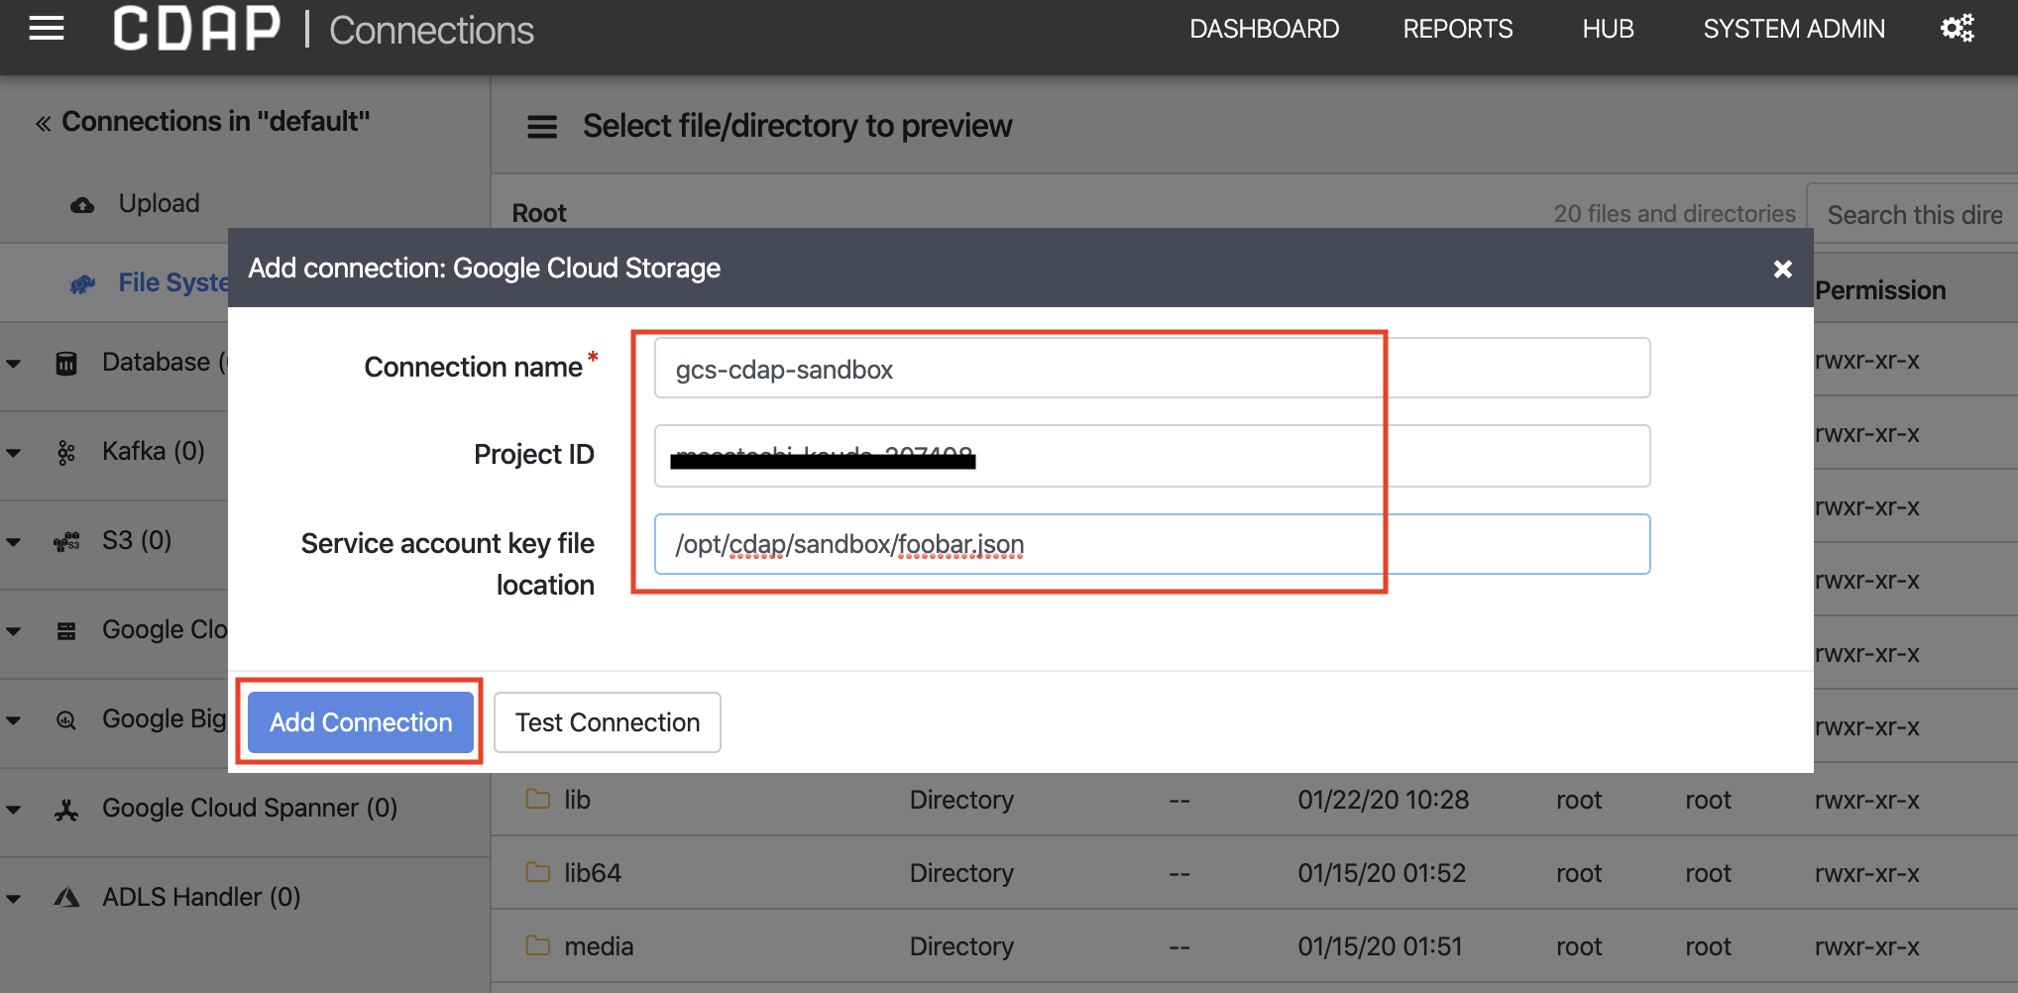Click the hamburger menu next to CDAP logo
This screenshot has height=993, width=2018.
[x=46, y=28]
